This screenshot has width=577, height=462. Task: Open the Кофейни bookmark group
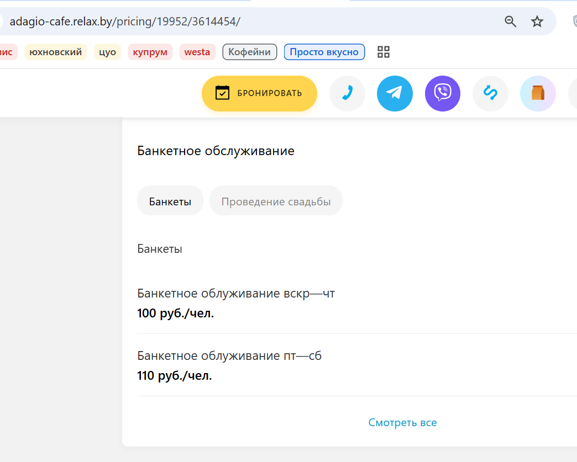[249, 52]
